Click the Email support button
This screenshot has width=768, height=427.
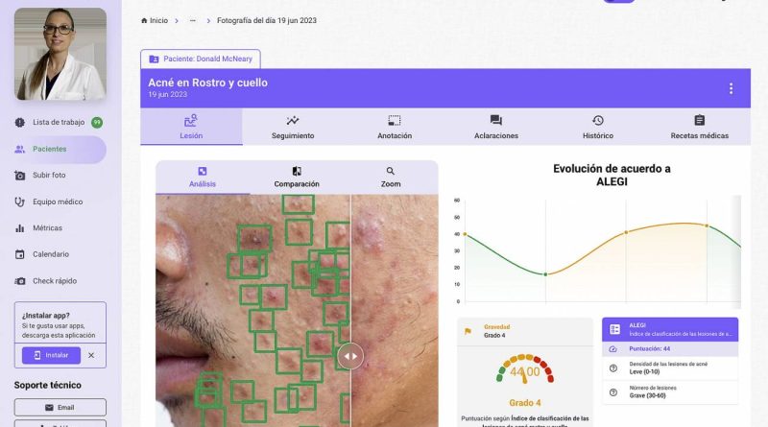coord(60,407)
